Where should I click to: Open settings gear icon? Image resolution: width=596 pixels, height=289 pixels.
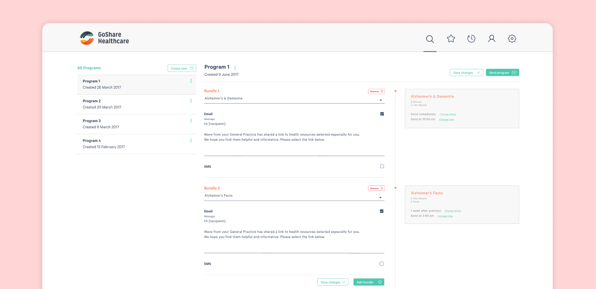click(512, 39)
